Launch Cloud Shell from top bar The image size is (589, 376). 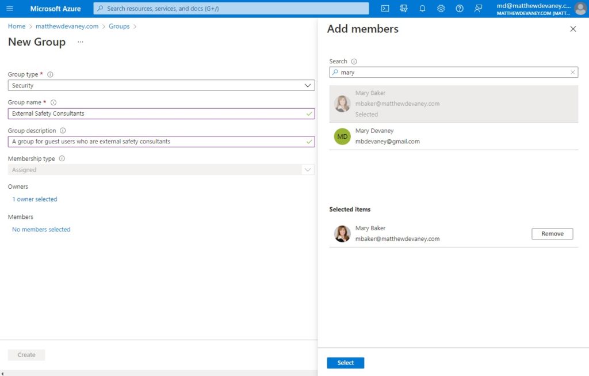(385, 8)
